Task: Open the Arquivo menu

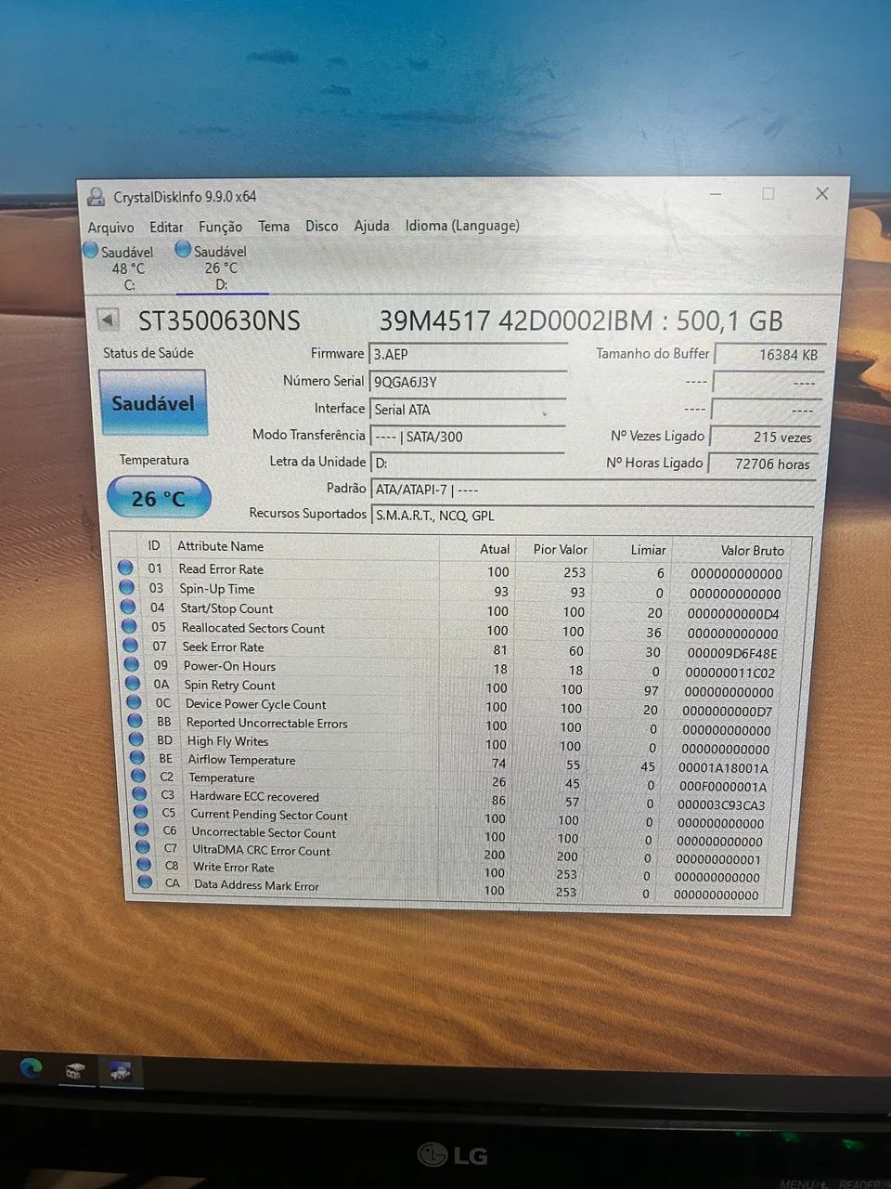Action: coord(110,228)
